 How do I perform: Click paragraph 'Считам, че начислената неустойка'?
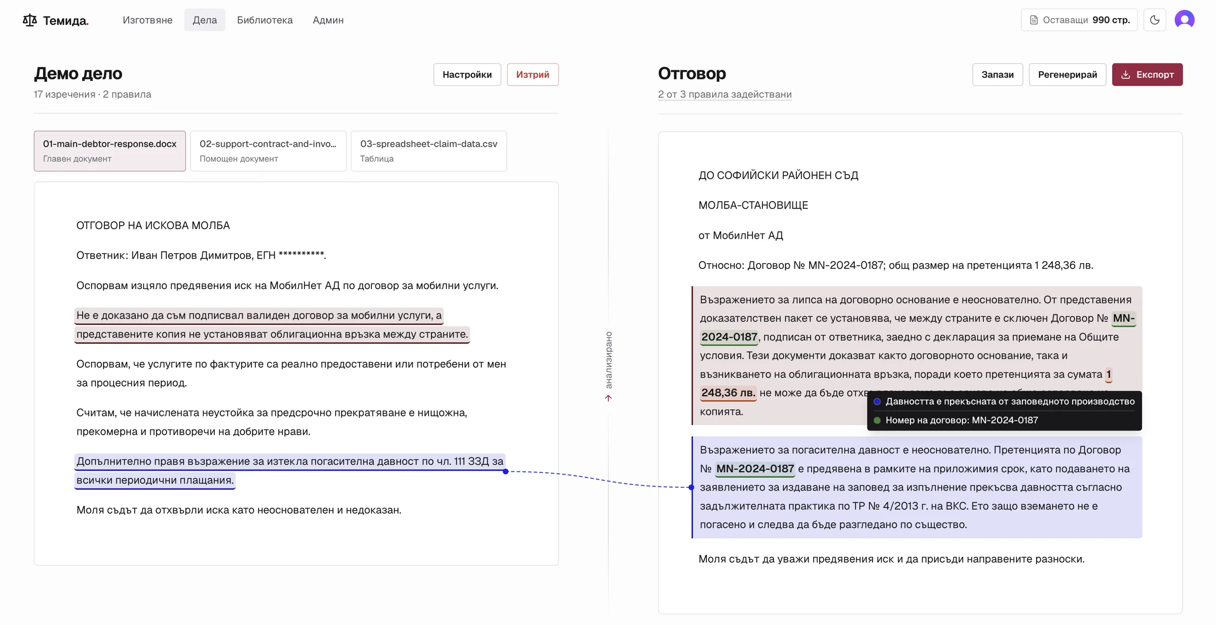(x=272, y=422)
